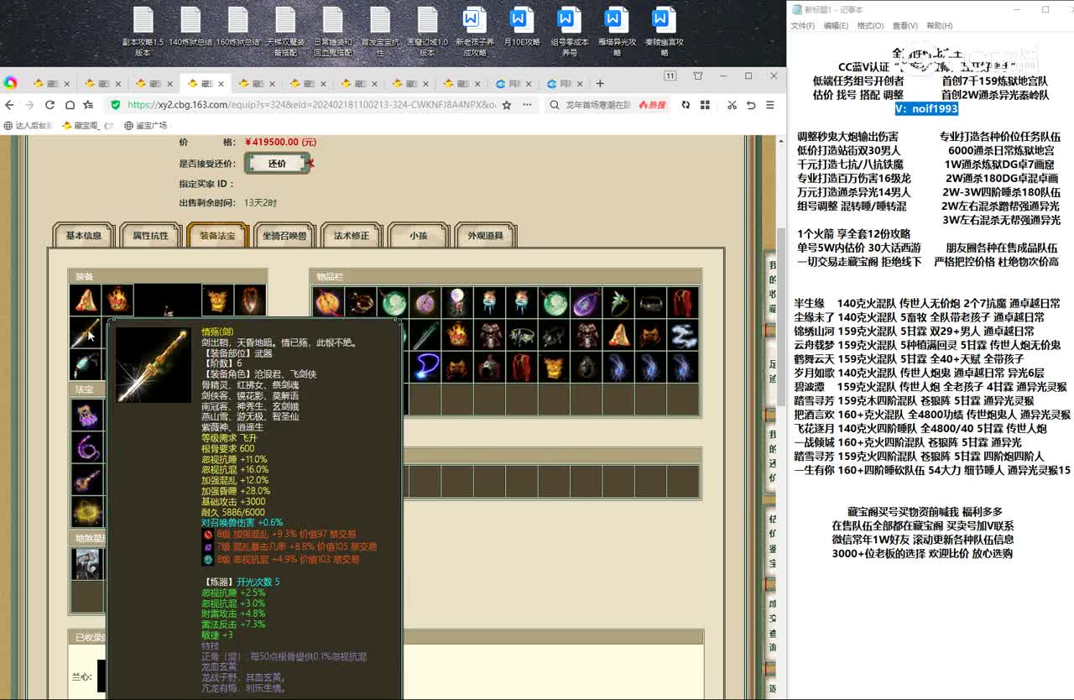Open Notepad 文件 menu
The image size is (1074, 700).
click(803, 26)
